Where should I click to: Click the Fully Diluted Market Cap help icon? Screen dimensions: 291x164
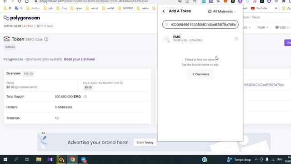121,83
